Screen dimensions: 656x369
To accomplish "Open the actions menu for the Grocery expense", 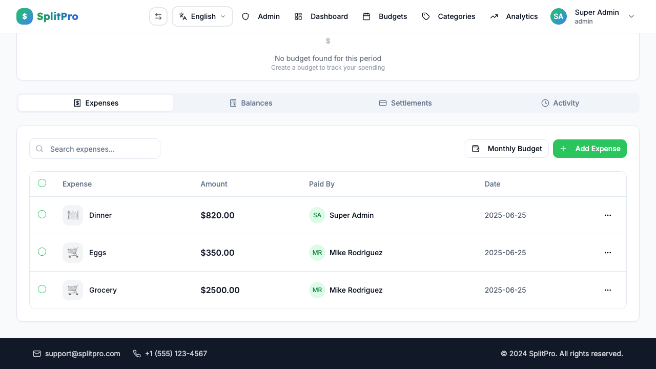I will [x=608, y=290].
